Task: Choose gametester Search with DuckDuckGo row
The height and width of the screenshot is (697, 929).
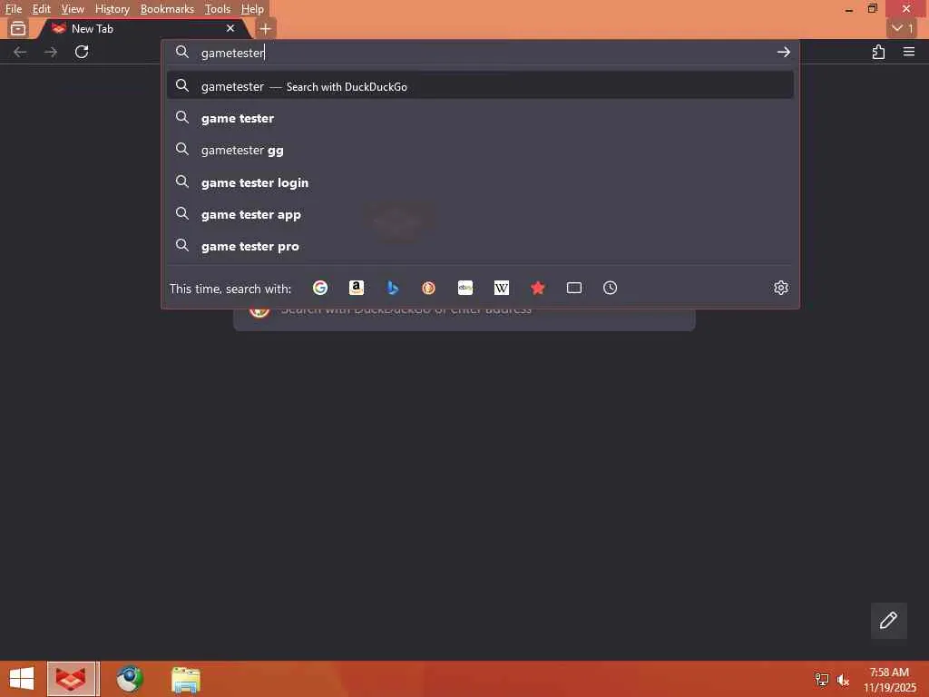Action: (x=480, y=86)
